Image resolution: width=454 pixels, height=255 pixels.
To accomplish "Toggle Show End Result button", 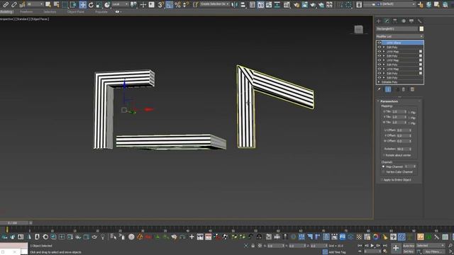I will pos(388,90).
